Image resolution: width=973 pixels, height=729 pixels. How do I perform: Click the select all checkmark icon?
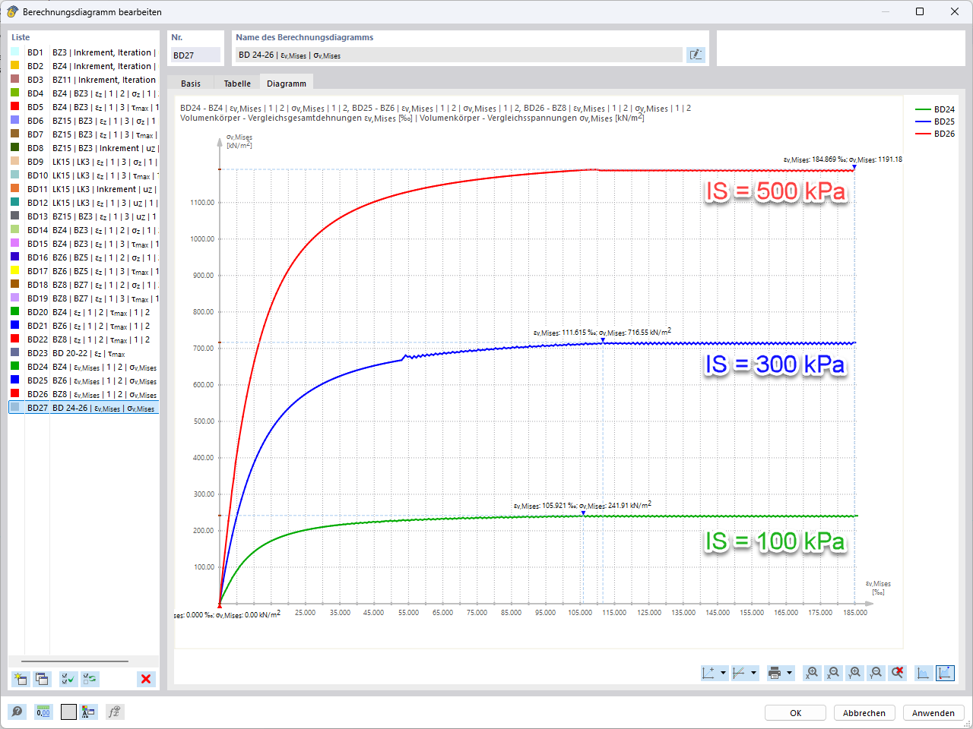pyautogui.click(x=68, y=679)
